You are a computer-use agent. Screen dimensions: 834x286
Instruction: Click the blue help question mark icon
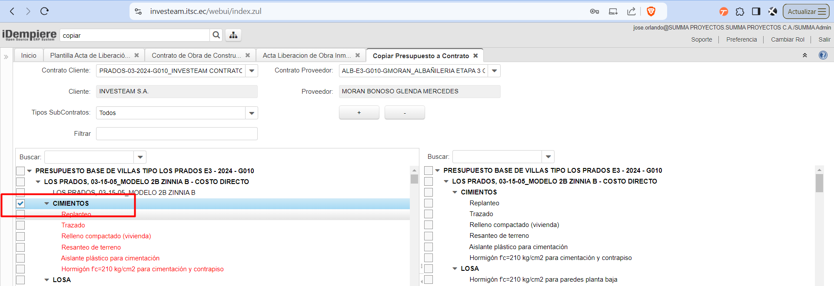click(x=823, y=55)
